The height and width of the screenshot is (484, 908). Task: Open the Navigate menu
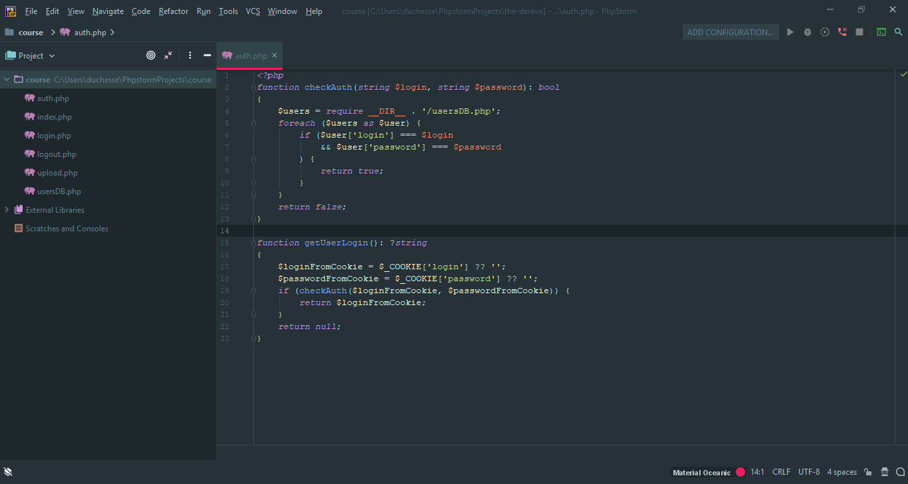(108, 11)
